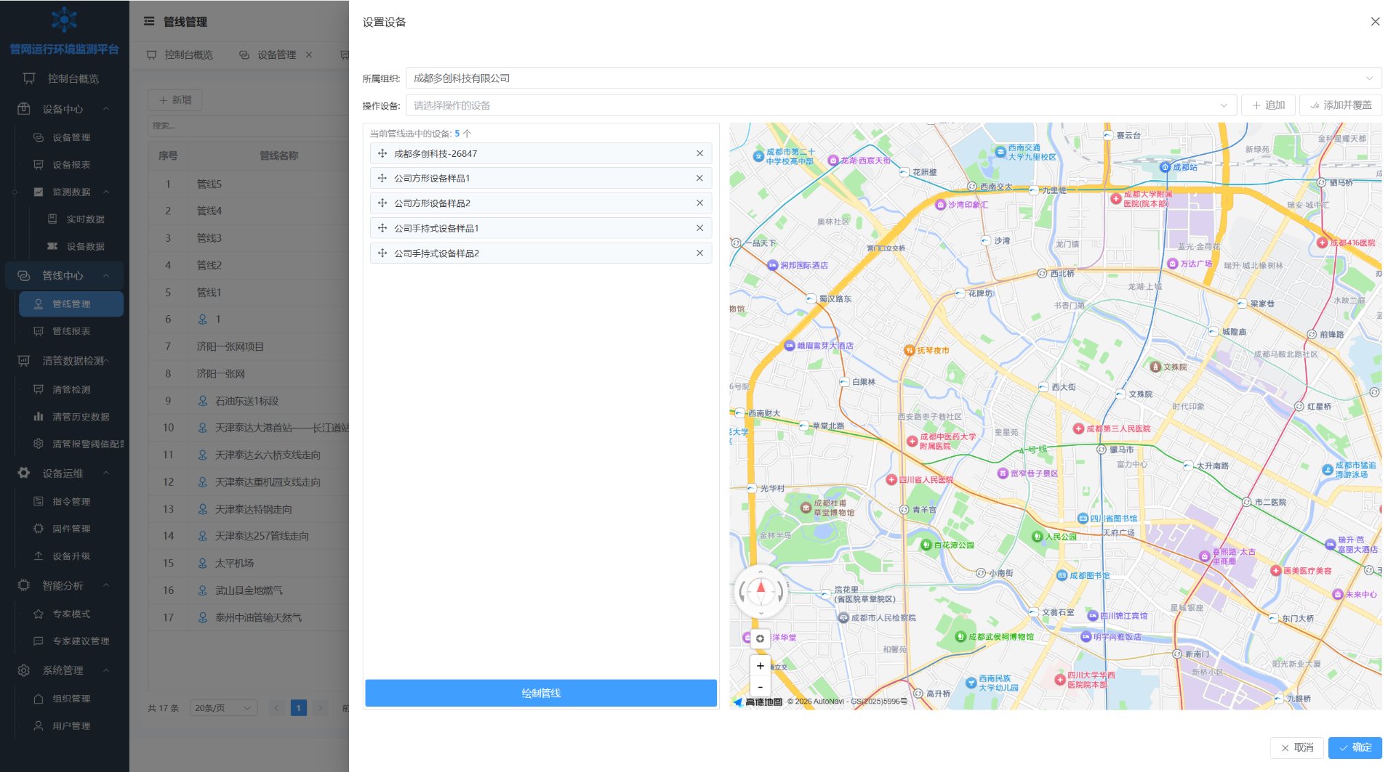Remove 公司方形设备样品2 from the list
The image size is (1396, 772).
(x=699, y=203)
